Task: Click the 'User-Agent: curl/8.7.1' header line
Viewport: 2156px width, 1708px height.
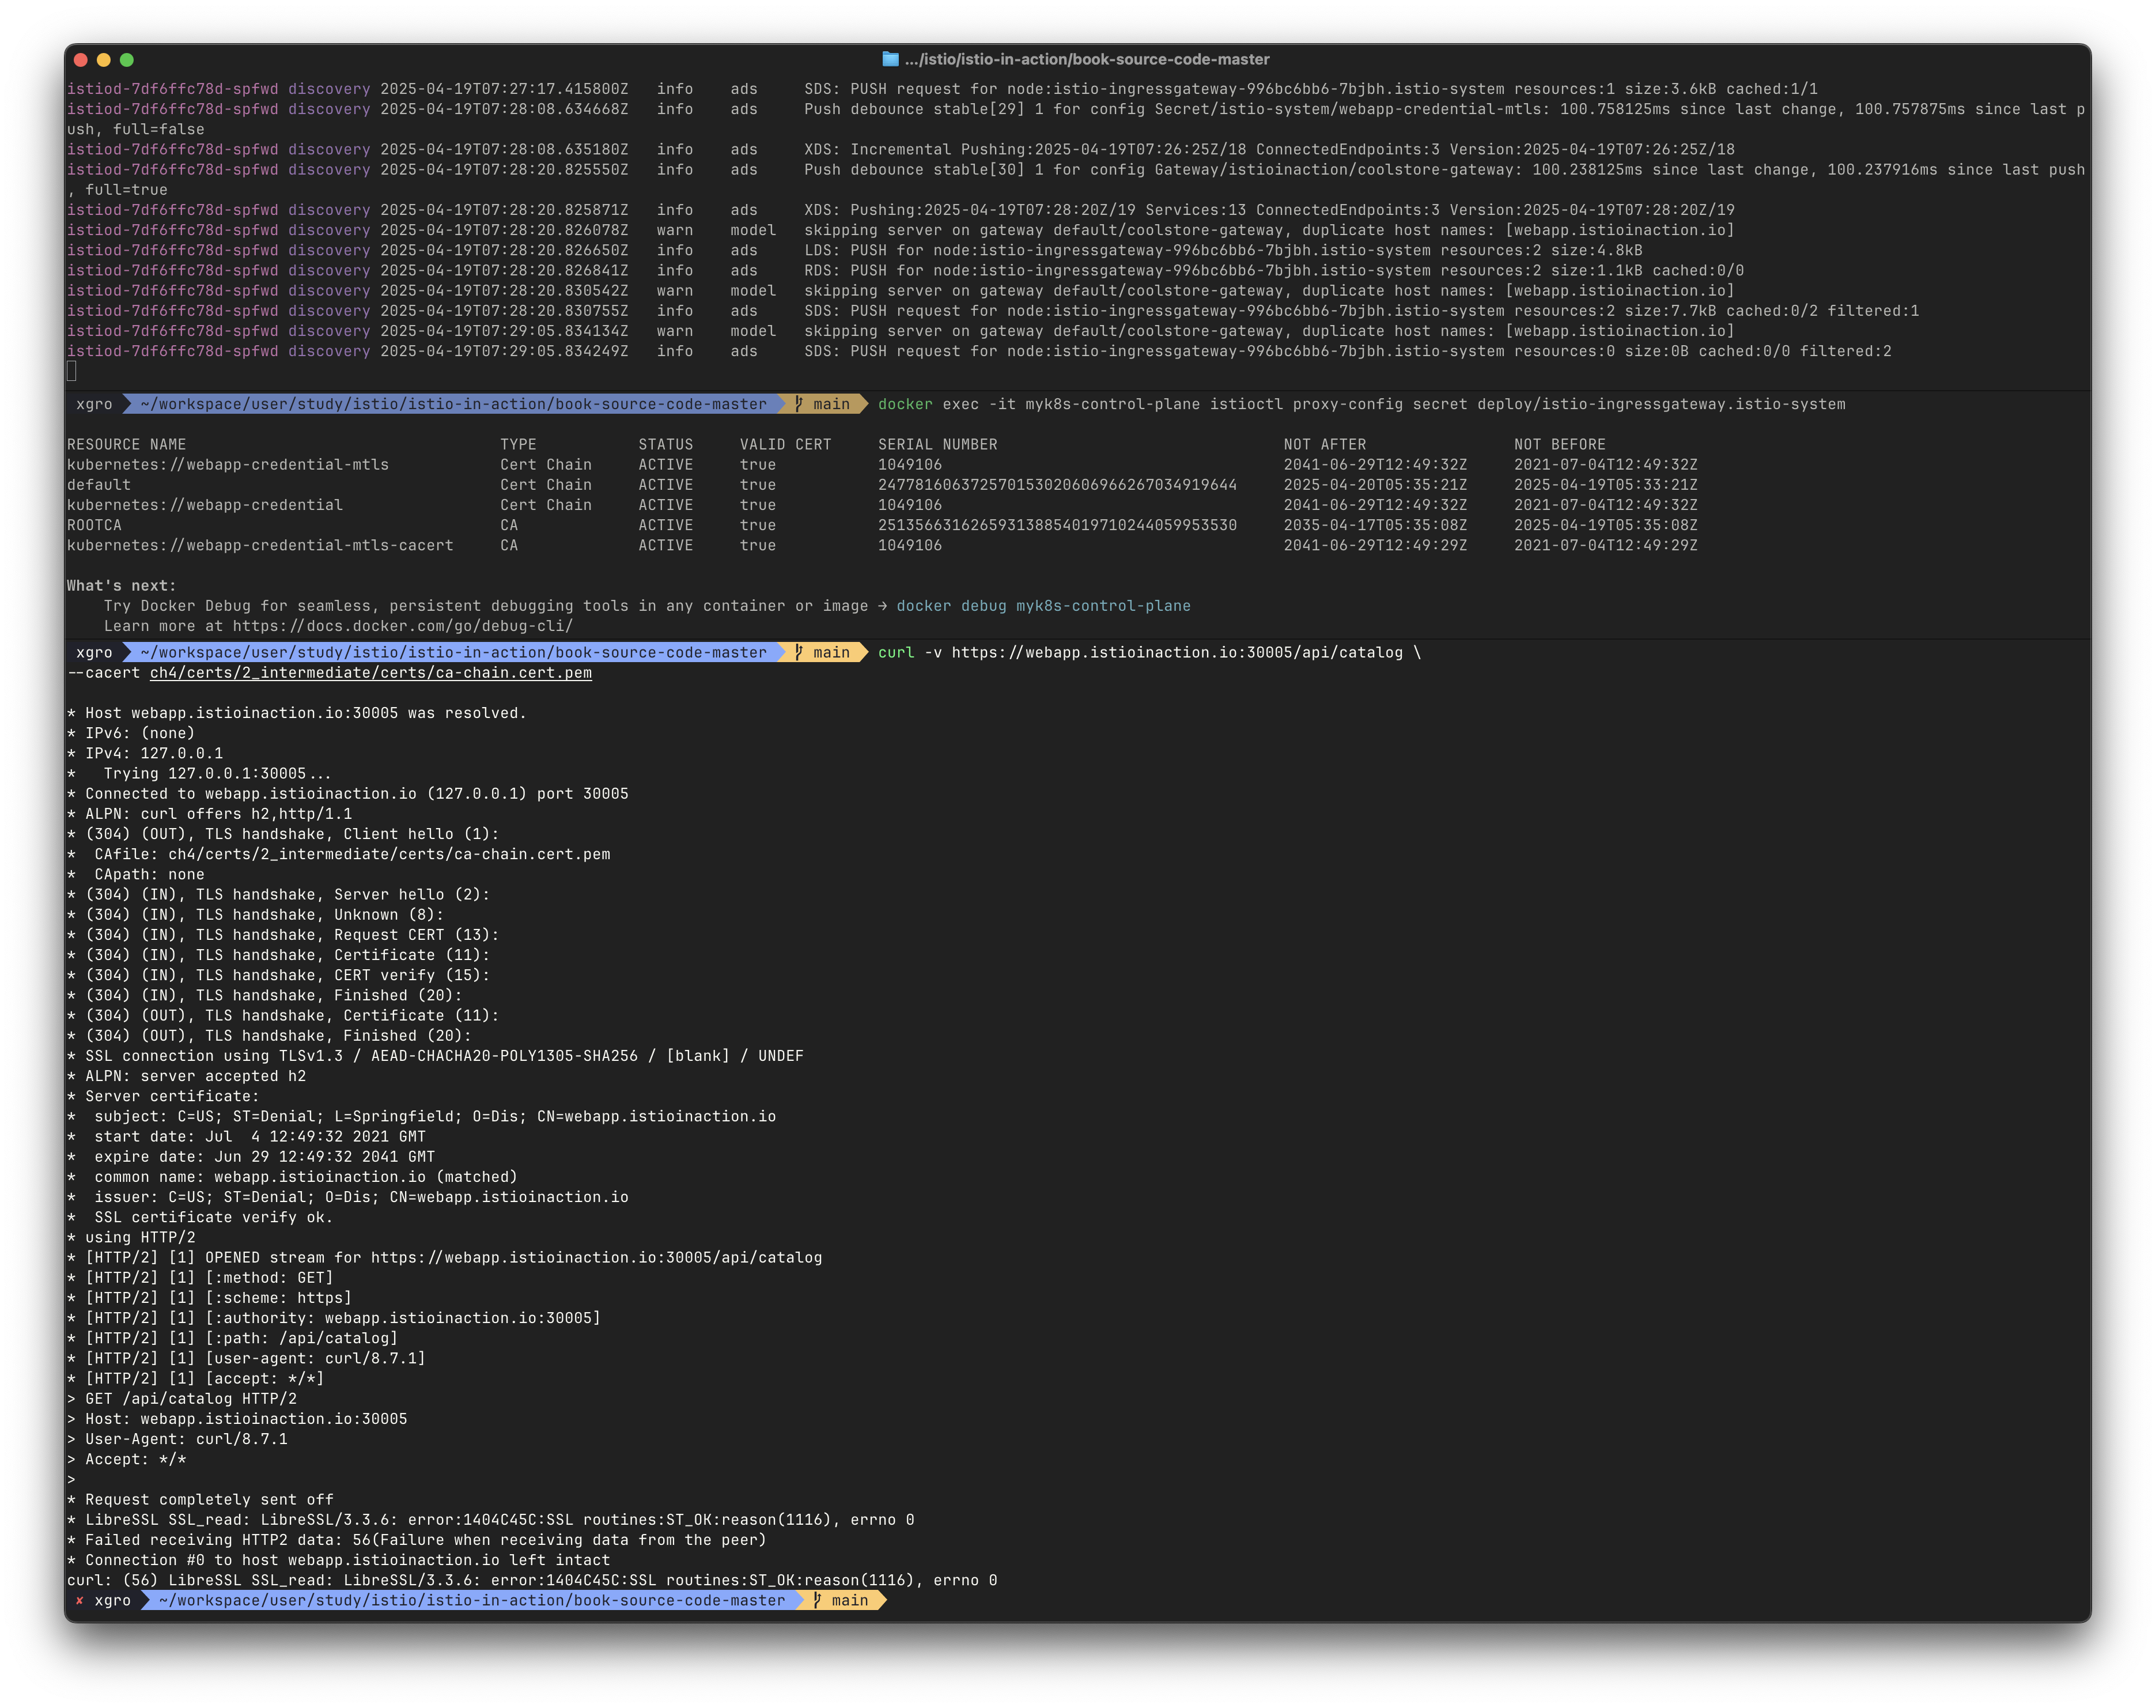Action: [x=177, y=1439]
